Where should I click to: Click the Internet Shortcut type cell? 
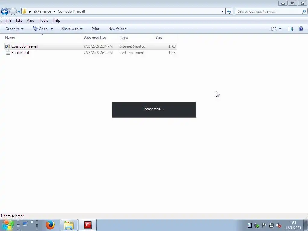[133, 46]
